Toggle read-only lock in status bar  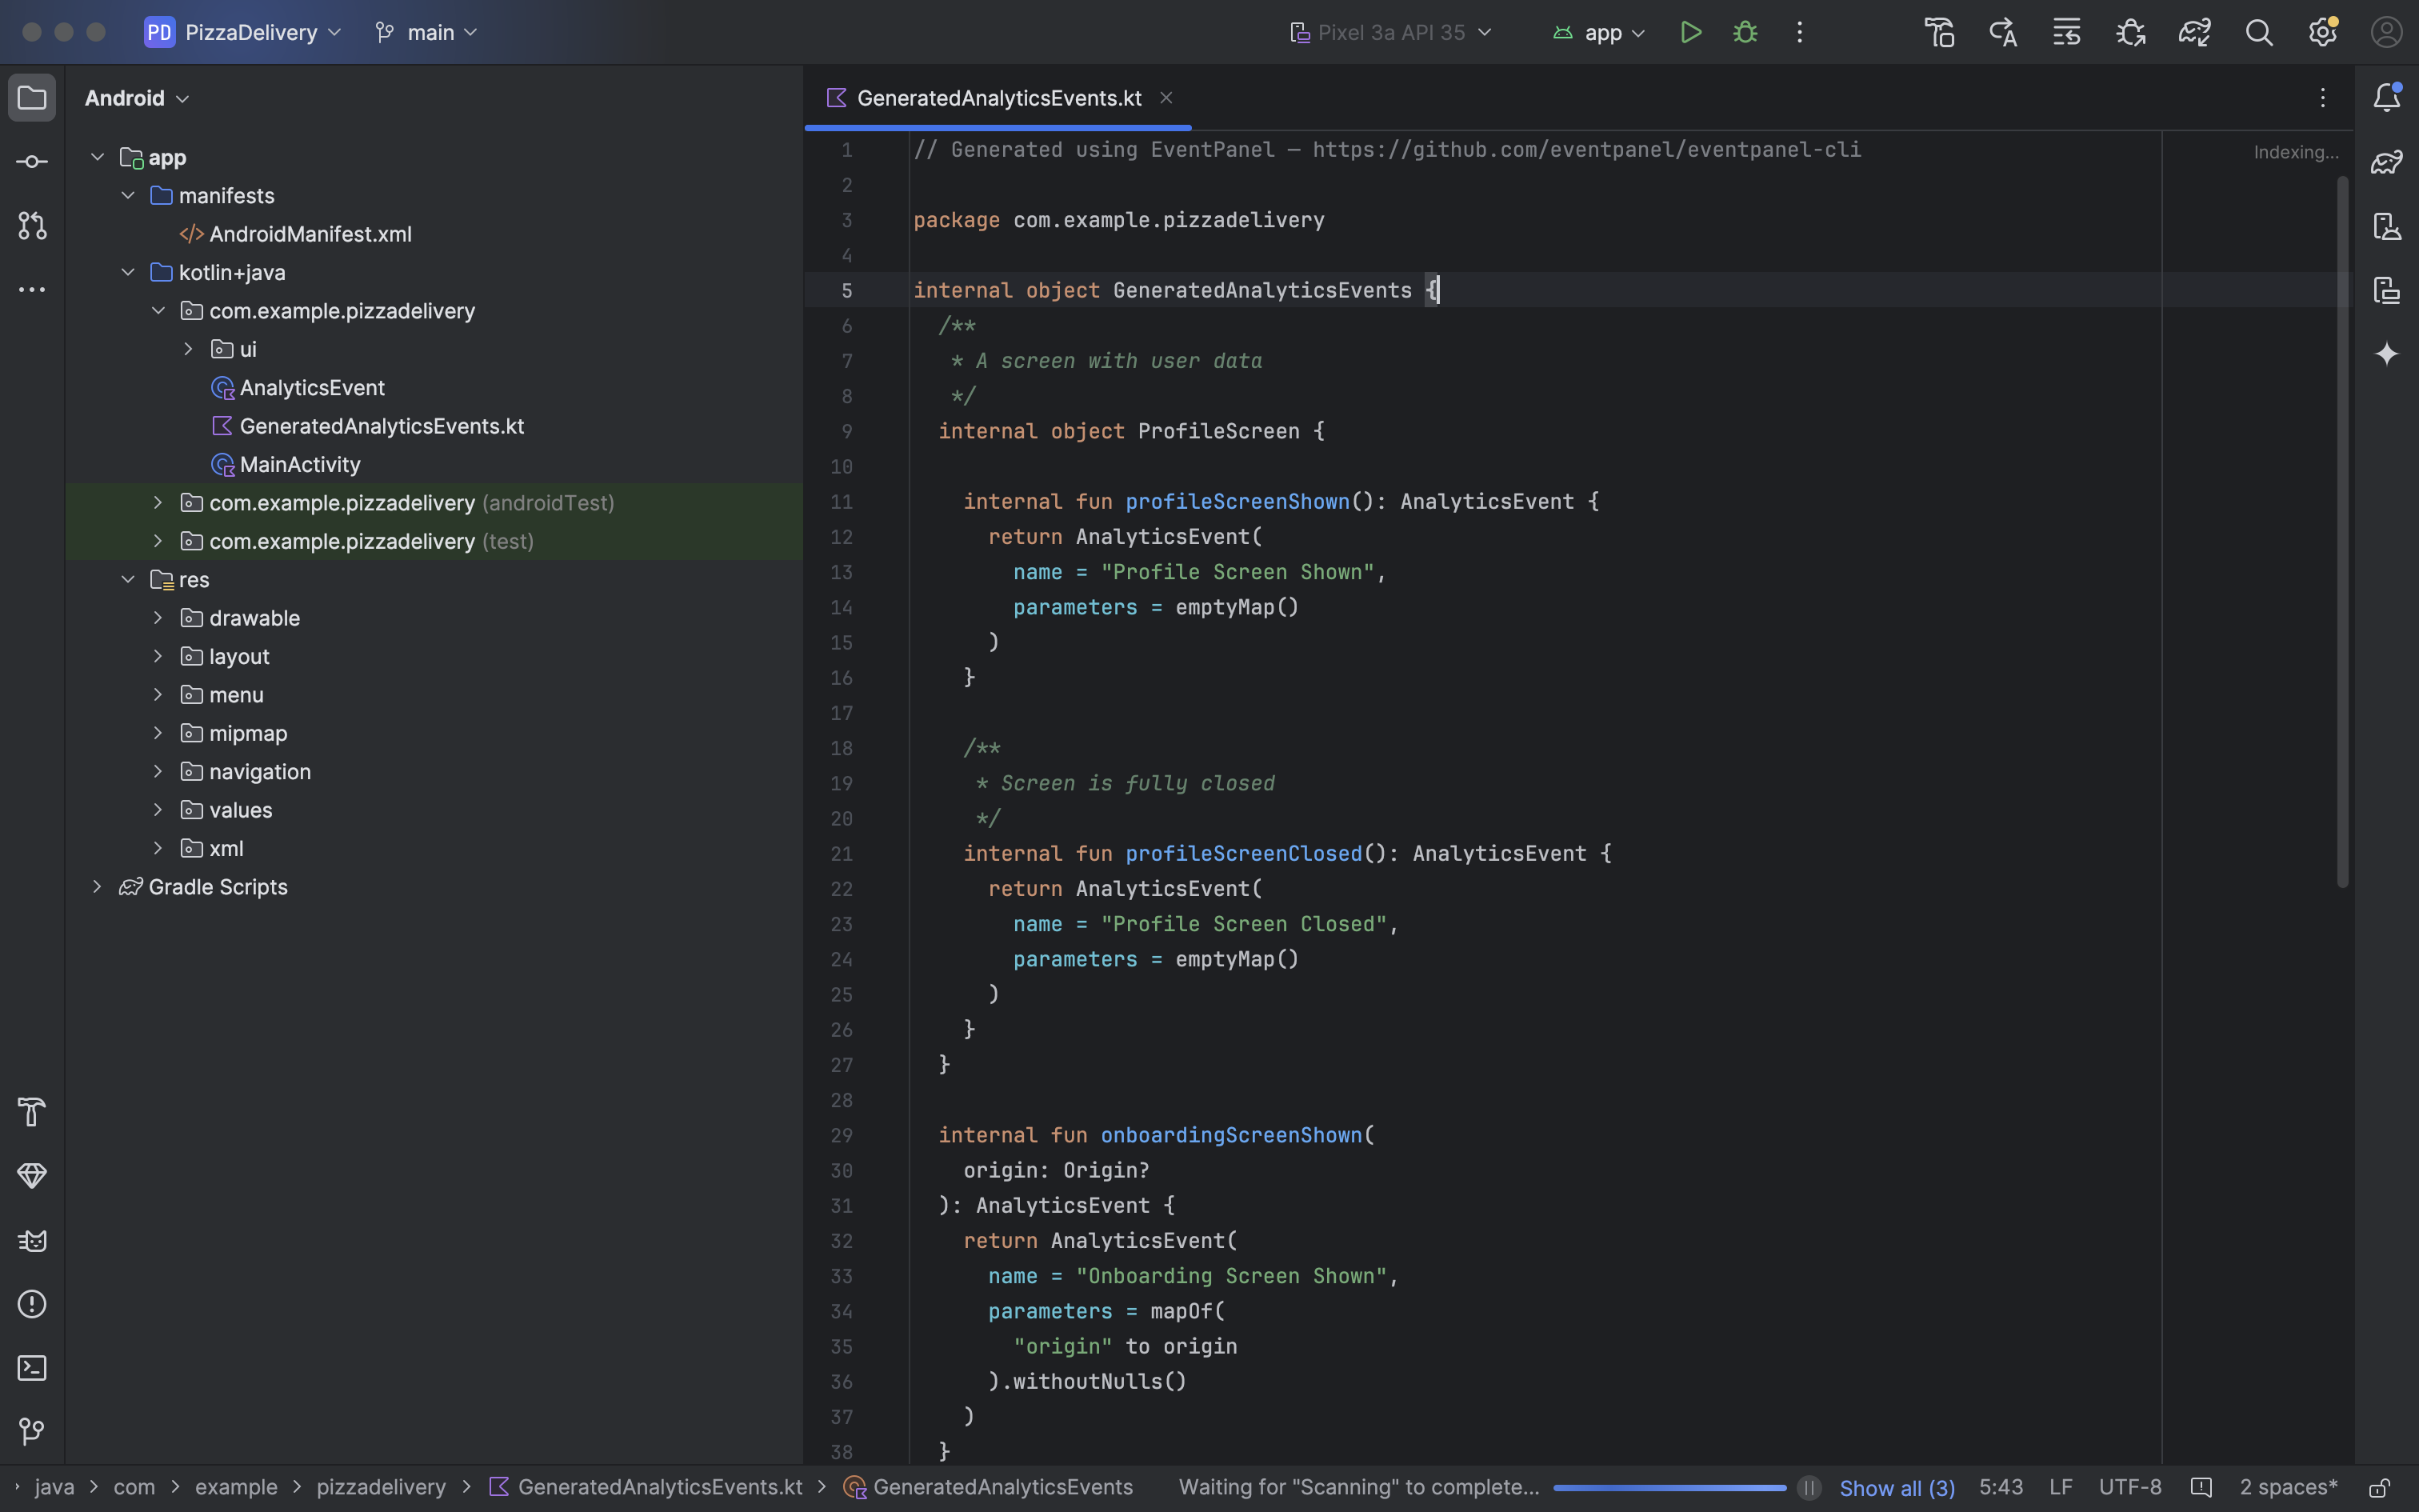(2380, 1488)
